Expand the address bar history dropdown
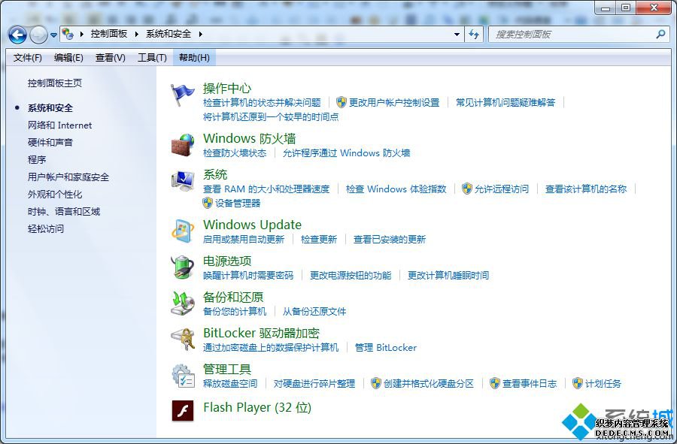The image size is (677, 444). click(457, 34)
